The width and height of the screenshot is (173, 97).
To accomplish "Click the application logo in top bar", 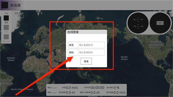I will pyautogui.click(x=5, y=5).
